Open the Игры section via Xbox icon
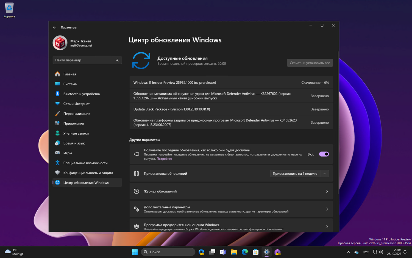The height and width of the screenshot is (258, 412). pos(57,153)
